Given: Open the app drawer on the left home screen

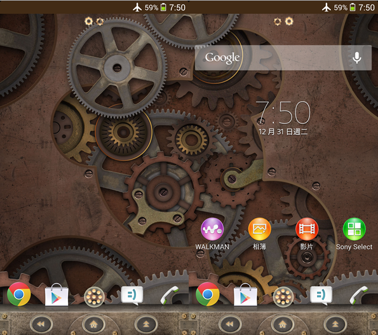Looking at the screenshot, I should [94, 297].
